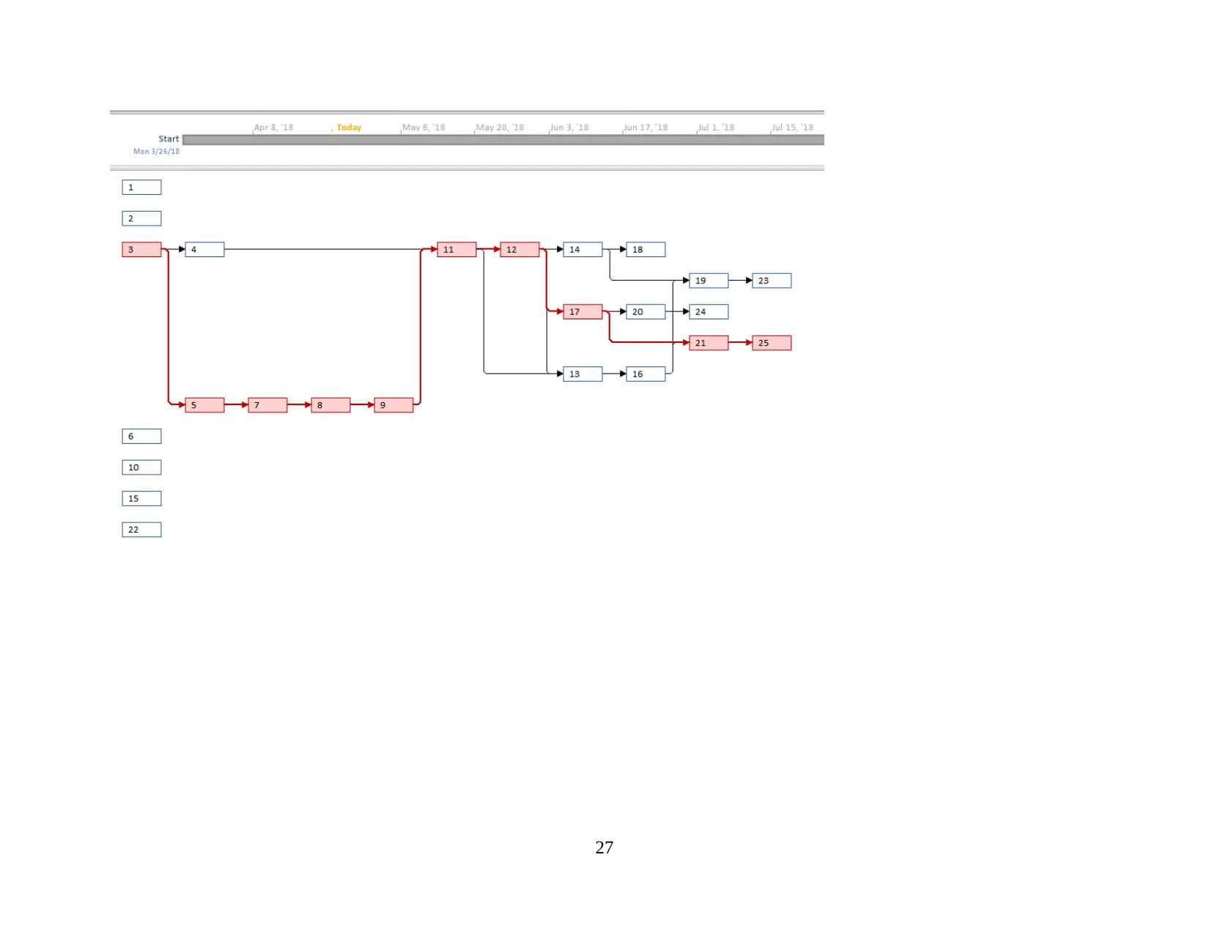Select task node 22
This screenshot has height=934, width=1209.
coord(141,530)
